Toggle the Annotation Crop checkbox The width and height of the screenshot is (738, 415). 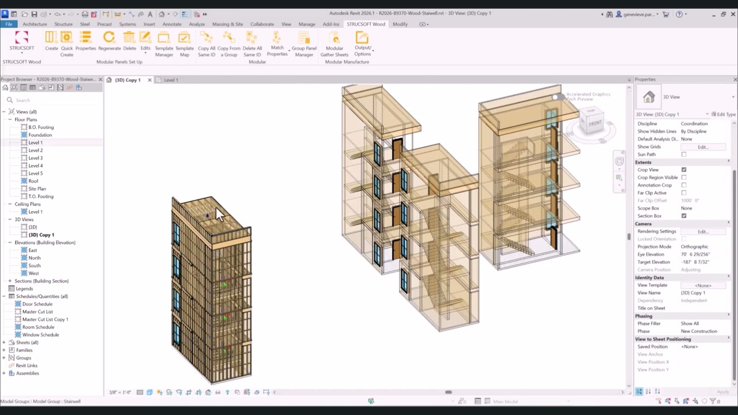point(684,185)
